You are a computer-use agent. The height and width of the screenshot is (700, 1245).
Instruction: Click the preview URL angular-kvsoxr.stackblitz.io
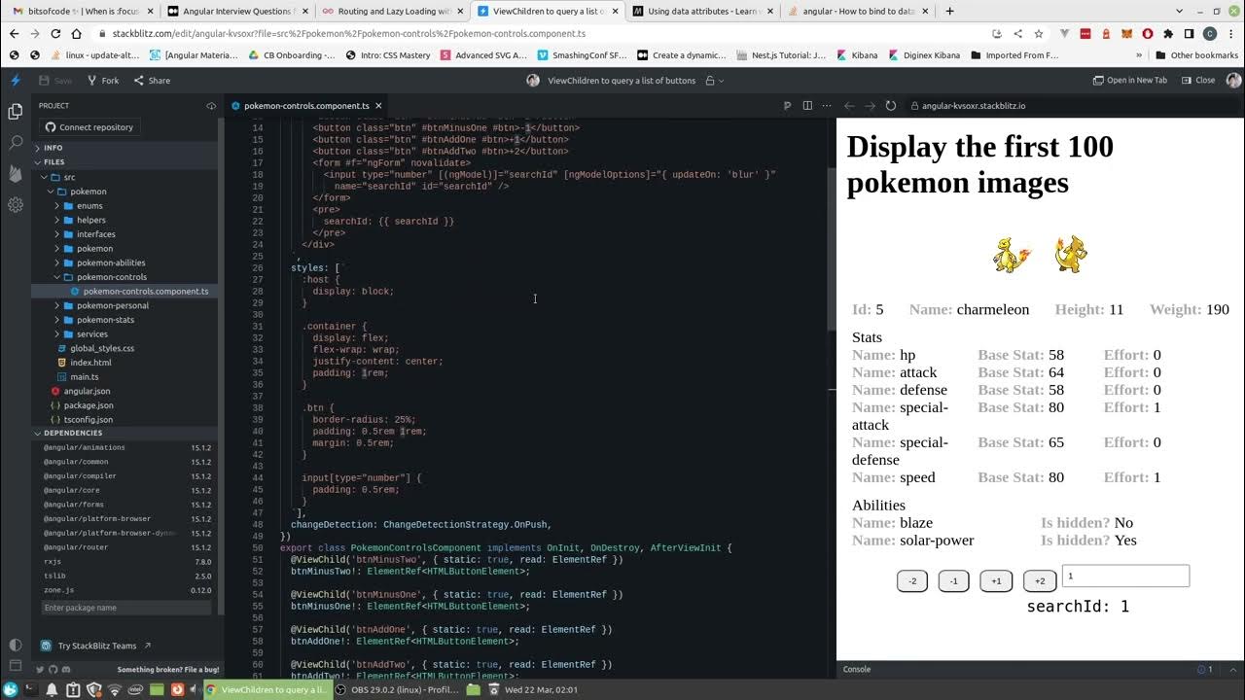point(973,105)
